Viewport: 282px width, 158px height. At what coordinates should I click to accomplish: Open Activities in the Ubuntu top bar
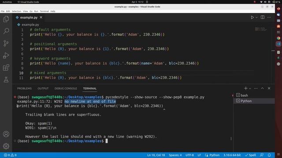(x=7, y=2)
